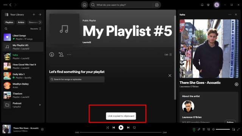Open the Lyrics microphone icon
Screen dimensions: 242x136
coord(199,129)
